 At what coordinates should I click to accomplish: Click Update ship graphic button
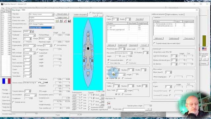click(x=80, y=15)
